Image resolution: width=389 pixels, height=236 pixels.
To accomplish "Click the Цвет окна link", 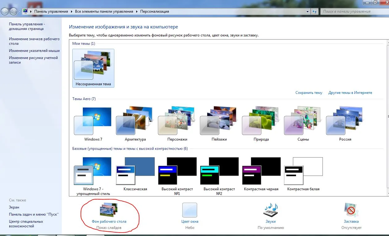I will (x=190, y=221).
